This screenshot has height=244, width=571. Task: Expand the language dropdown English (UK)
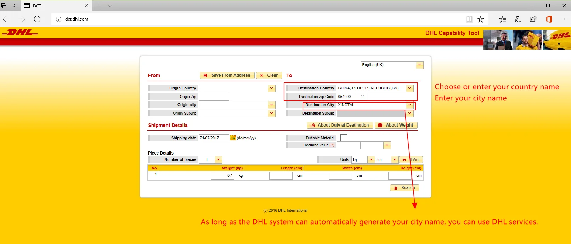click(420, 65)
